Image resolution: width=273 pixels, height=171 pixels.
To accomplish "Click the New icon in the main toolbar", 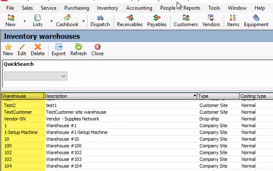I will point(11,21).
